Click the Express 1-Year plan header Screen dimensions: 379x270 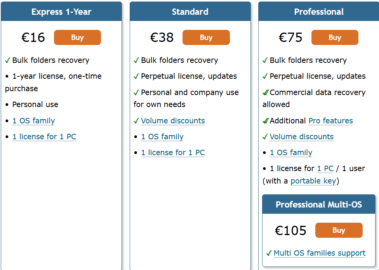[x=61, y=12]
